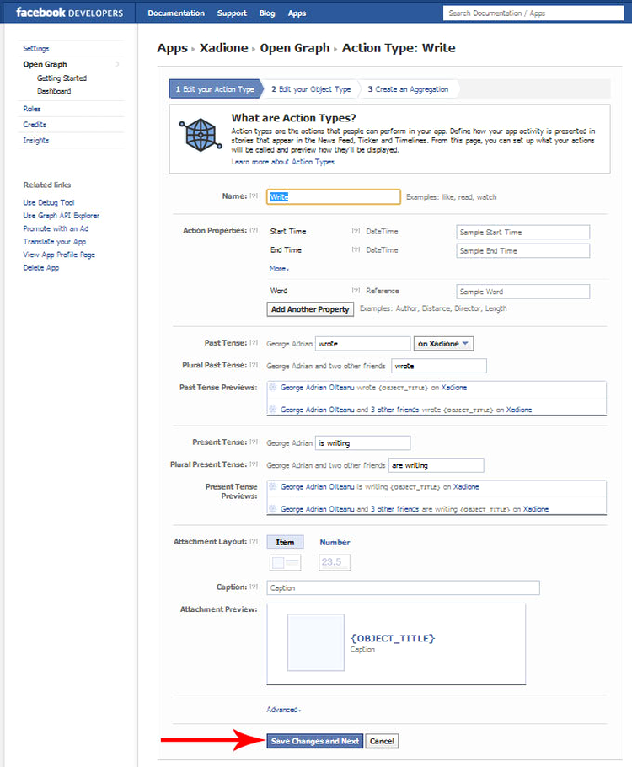632x767 pixels.
Task: Open Roles in the sidebar
Action: [x=32, y=109]
